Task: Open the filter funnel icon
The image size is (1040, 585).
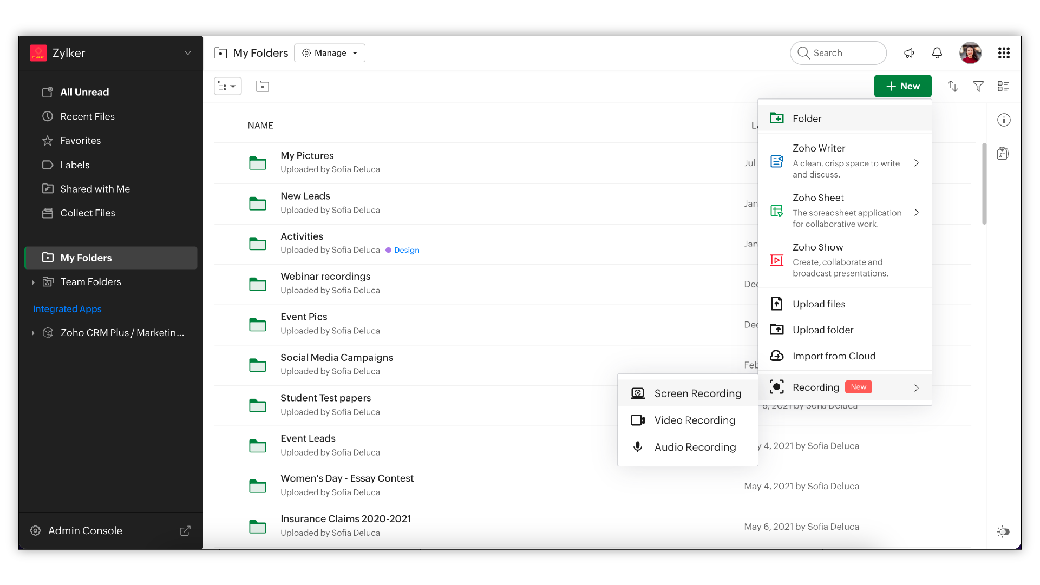Action: point(978,86)
